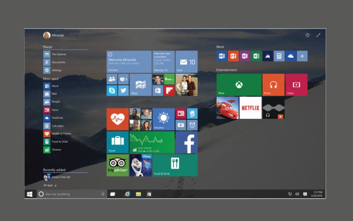Open the Twitter tile
353x221 pixels.
tap(124, 91)
